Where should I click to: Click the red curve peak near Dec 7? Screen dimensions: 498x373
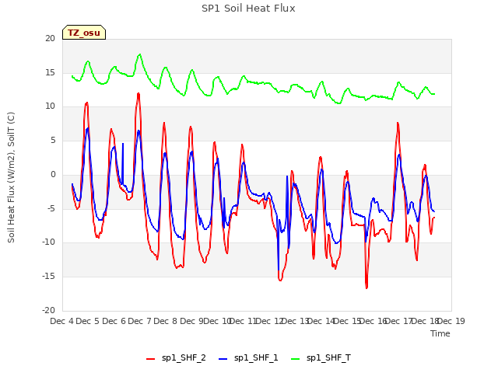pos(139,93)
